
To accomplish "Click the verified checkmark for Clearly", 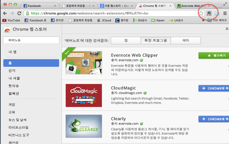I will tap(141, 124).
